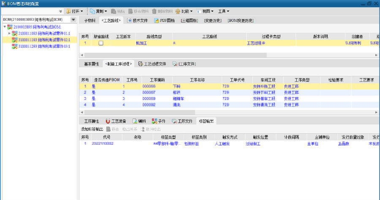Switch to the 基本属性 tab
The height and width of the screenshot is (200, 380).
[x=91, y=64]
